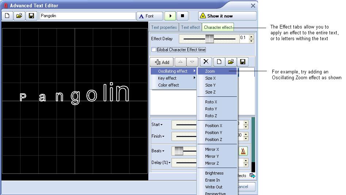The width and height of the screenshot is (346, 195).
Task: Click the Show it now button
Action: 227,16
